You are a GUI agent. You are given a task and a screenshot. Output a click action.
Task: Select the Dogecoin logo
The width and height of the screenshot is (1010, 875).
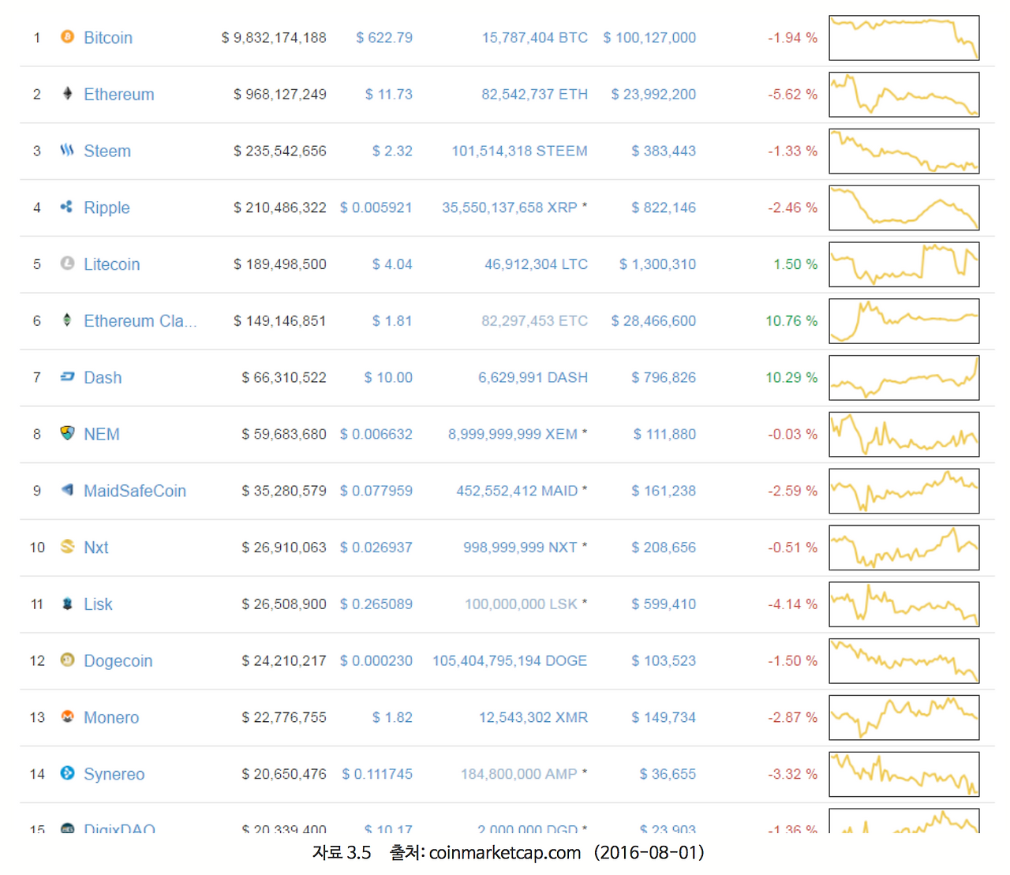point(67,660)
